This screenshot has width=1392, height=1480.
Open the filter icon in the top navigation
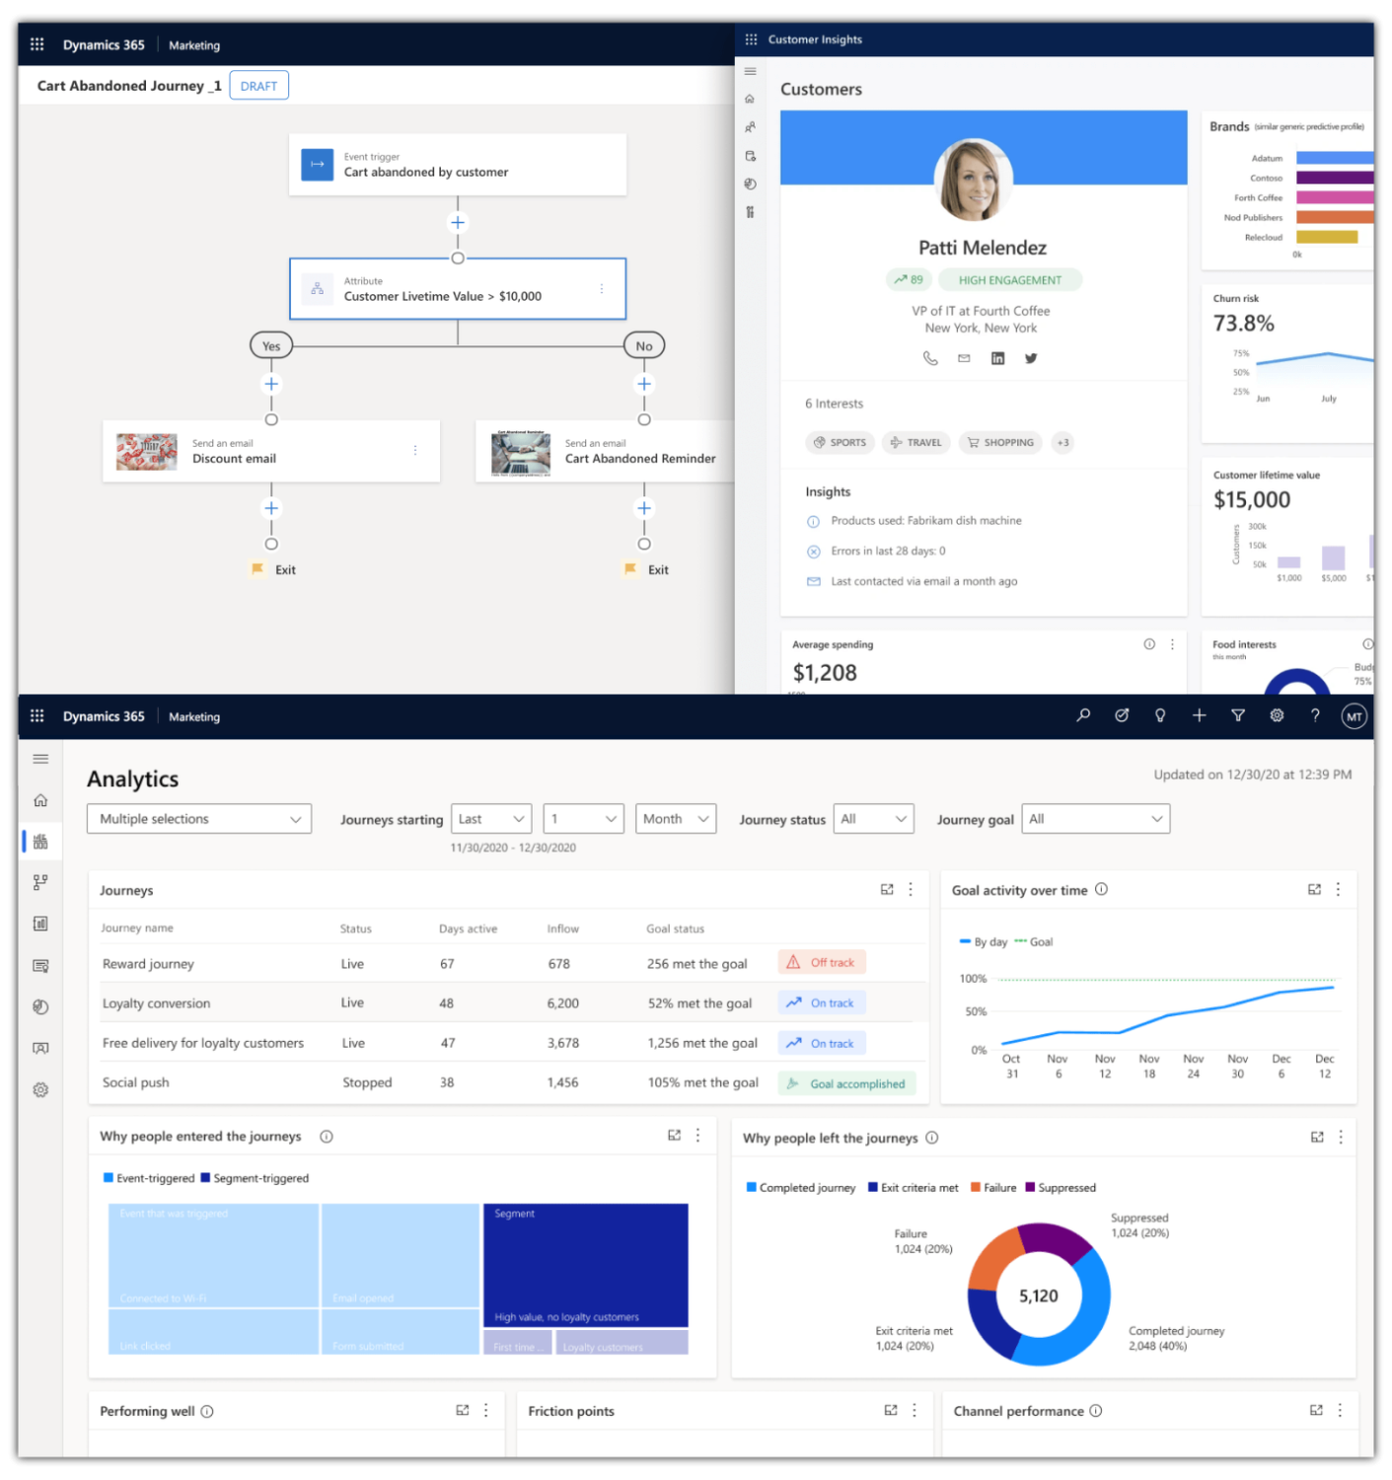[1238, 715]
